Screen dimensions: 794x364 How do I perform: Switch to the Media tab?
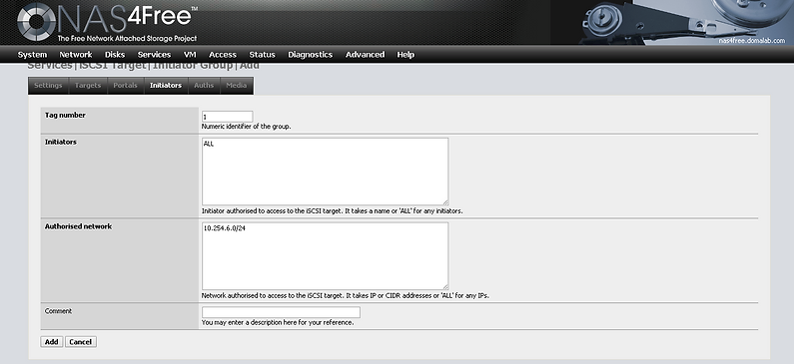click(237, 86)
